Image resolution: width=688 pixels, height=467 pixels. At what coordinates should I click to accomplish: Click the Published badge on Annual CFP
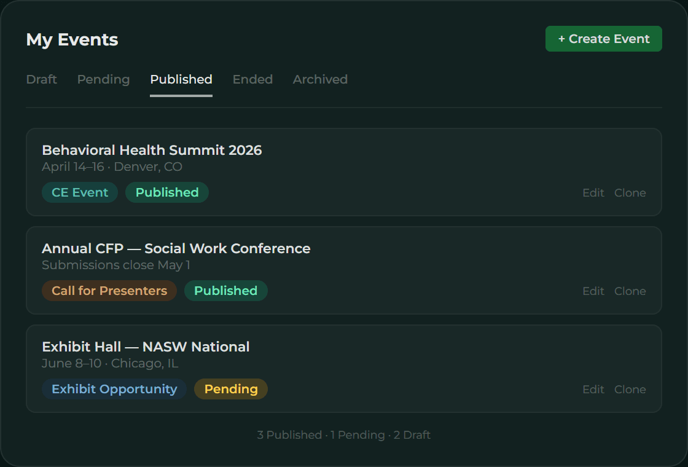tap(225, 291)
